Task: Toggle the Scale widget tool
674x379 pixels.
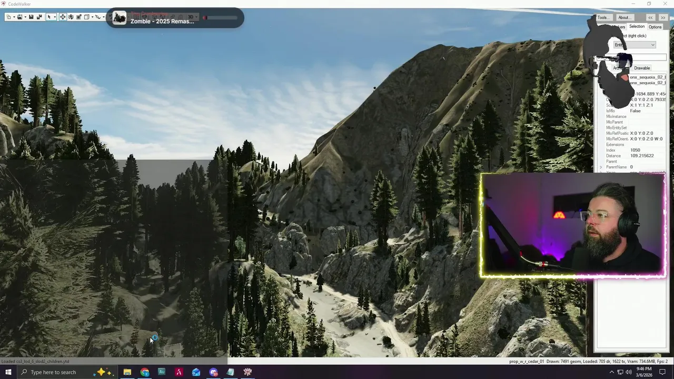Action: [x=79, y=17]
